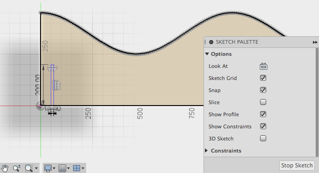Image resolution: width=319 pixels, height=173 pixels.
Task: Select the small blue rectangle sketch
Action: coord(52,85)
